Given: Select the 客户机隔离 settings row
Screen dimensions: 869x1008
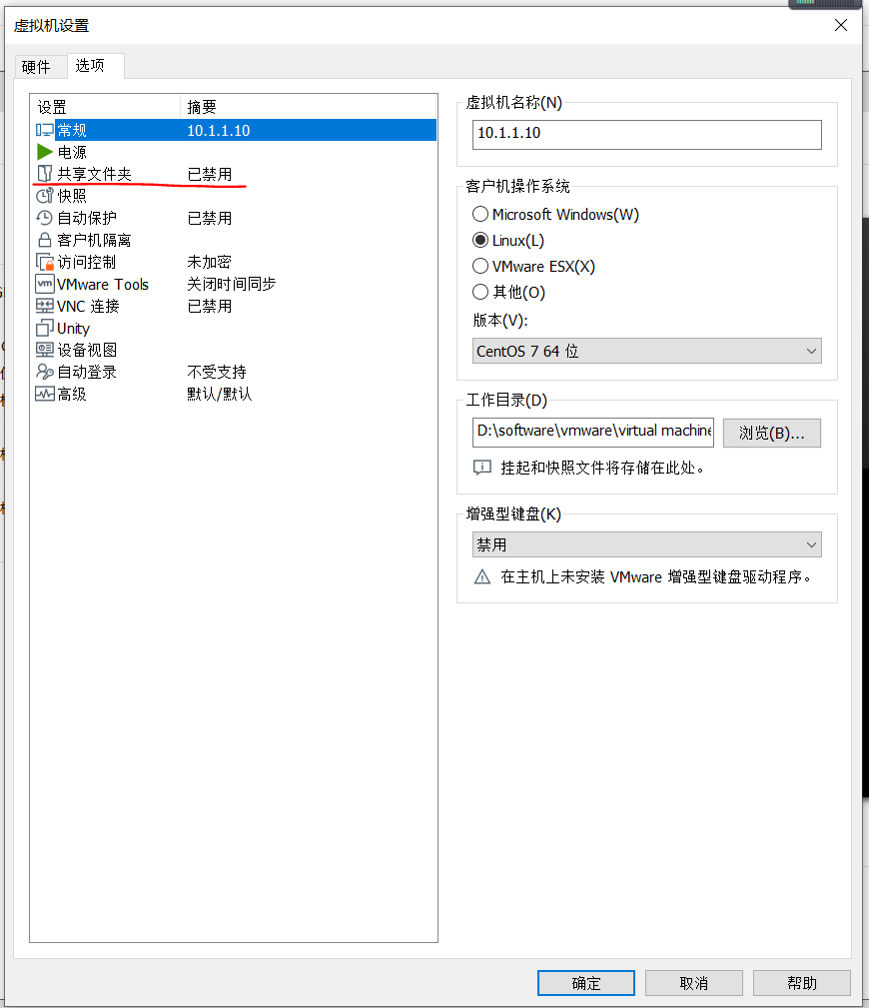Looking at the screenshot, I should tap(236, 240).
